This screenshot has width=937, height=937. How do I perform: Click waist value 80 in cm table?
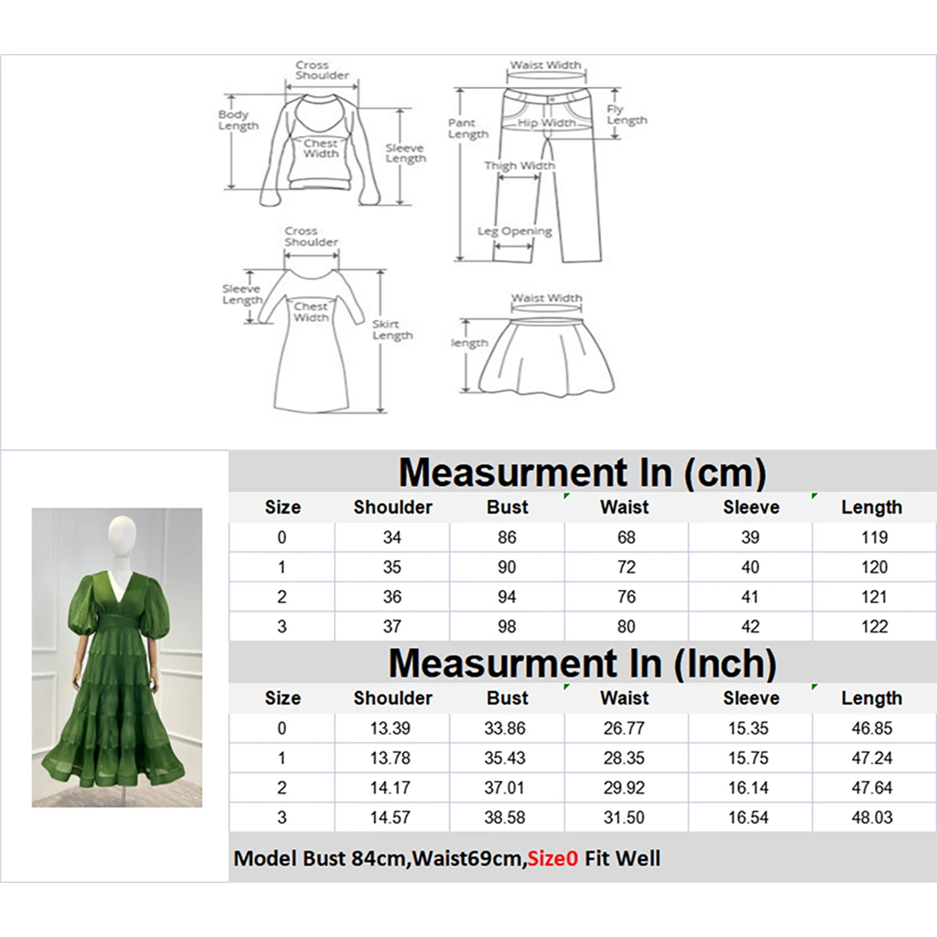(x=626, y=626)
